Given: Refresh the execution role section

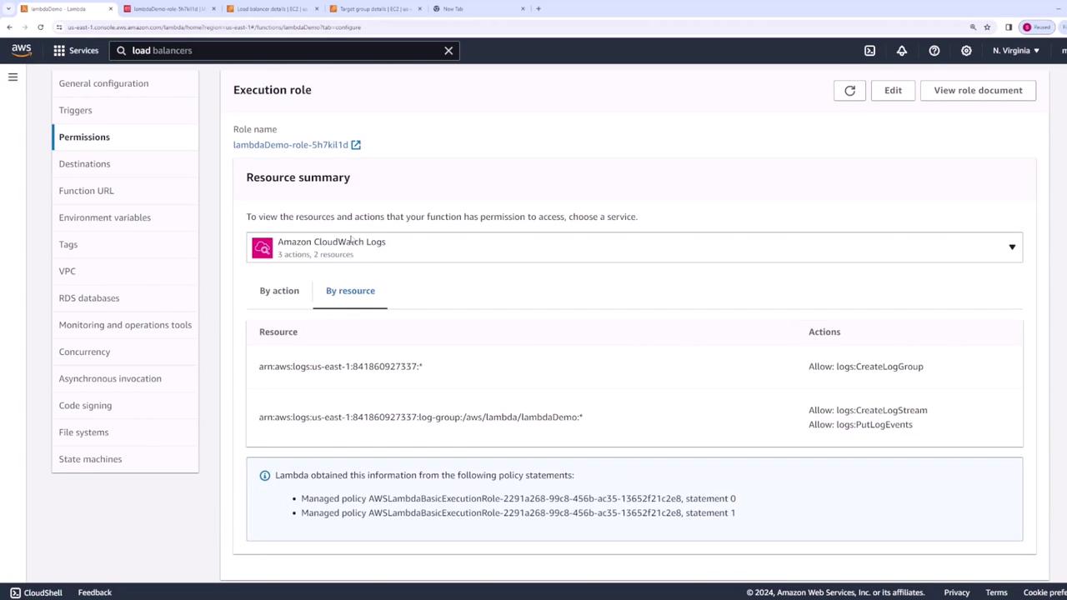Looking at the screenshot, I should (849, 91).
